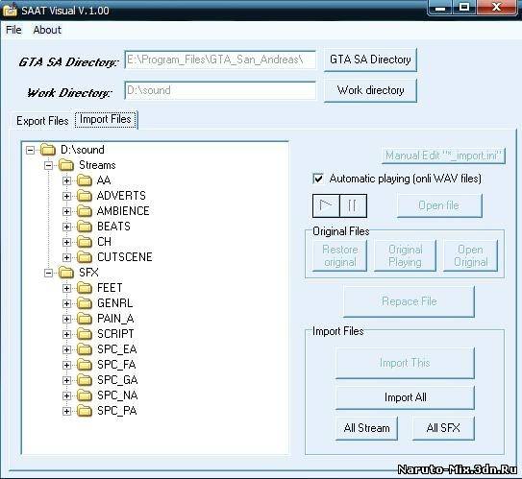Switch to the Export Files tab
The image size is (522, 479).
point(42,121)
